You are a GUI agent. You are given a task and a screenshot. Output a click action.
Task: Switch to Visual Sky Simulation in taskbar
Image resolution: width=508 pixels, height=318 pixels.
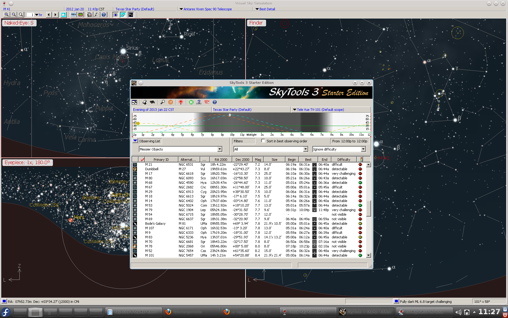pos(308,312)
